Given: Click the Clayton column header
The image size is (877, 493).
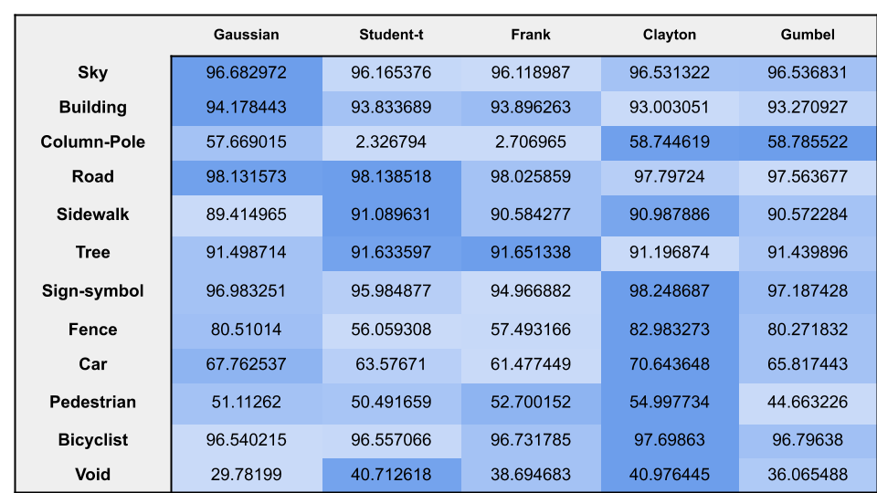Looking at the screenshot, I should pyautogui.click(x=670, y=35).
